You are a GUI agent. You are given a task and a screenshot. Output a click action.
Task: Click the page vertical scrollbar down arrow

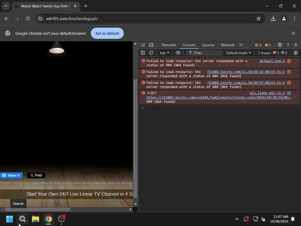135,204
